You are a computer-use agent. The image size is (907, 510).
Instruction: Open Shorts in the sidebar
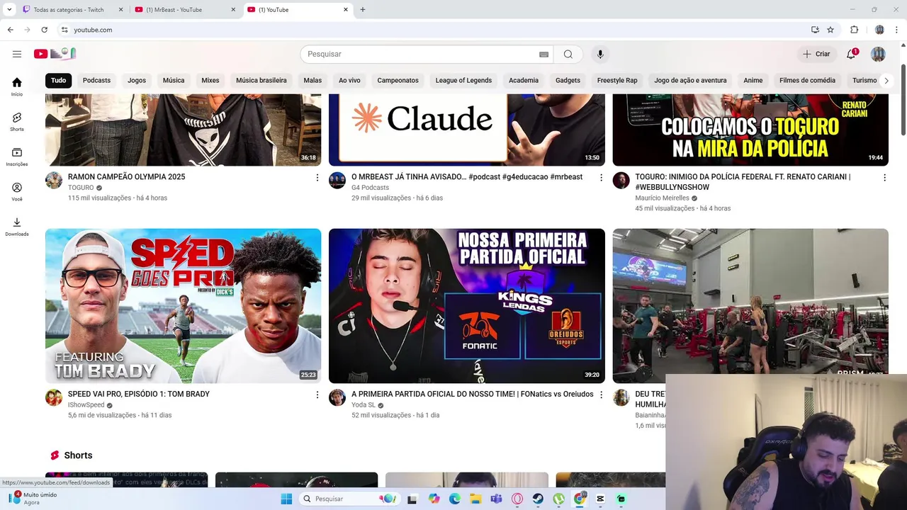click(17, 122)
